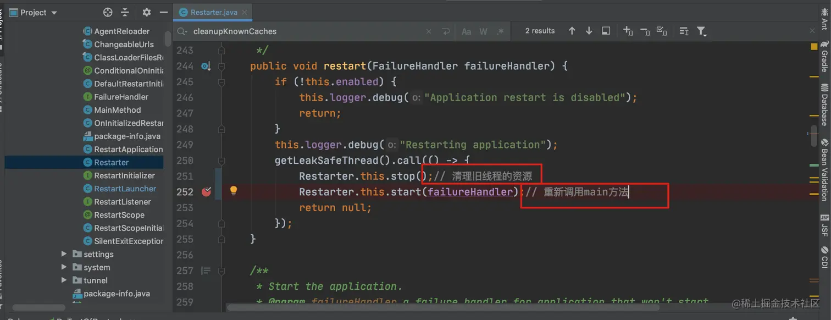This screenshot has width=831, height=320.
Task: Close the Restarter.java tab
Action: point(245,12)
